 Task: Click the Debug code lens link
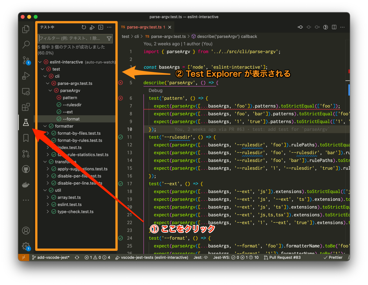155,91
